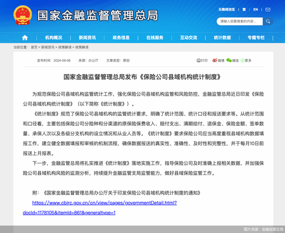Open the 互动交流 menu
The image size is (285, 233).
[189, 38]
